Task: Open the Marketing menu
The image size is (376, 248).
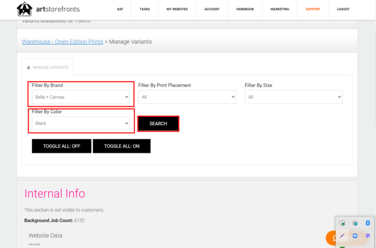Action: coord(280,9)
